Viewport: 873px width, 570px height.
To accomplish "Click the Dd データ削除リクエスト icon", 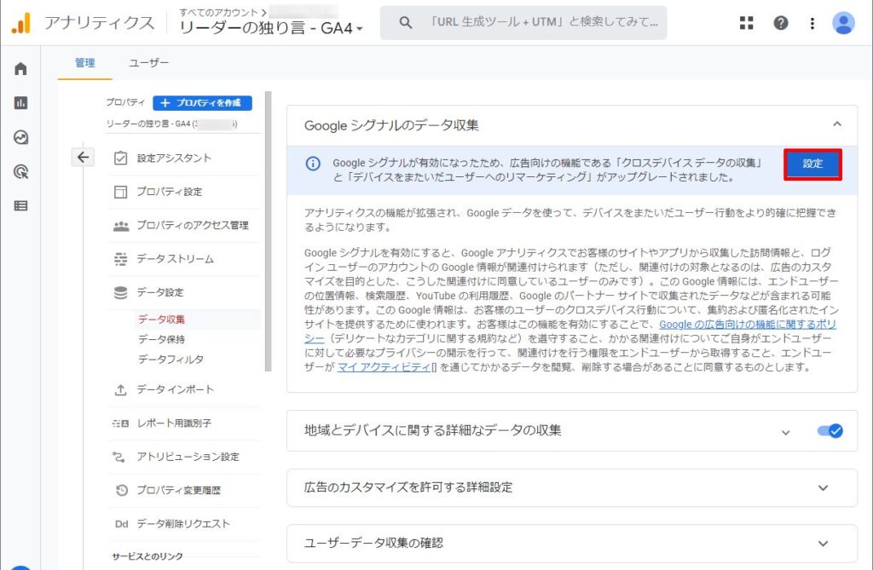I will pyautogui.click(x=121, y=524).
